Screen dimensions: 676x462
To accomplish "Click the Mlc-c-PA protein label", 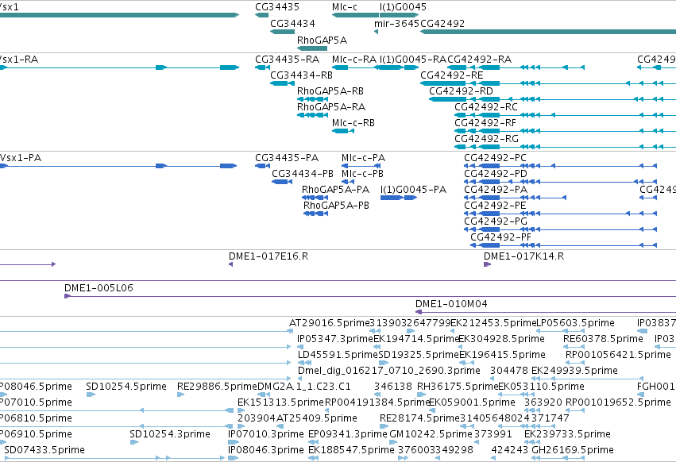I will point(363,158).
